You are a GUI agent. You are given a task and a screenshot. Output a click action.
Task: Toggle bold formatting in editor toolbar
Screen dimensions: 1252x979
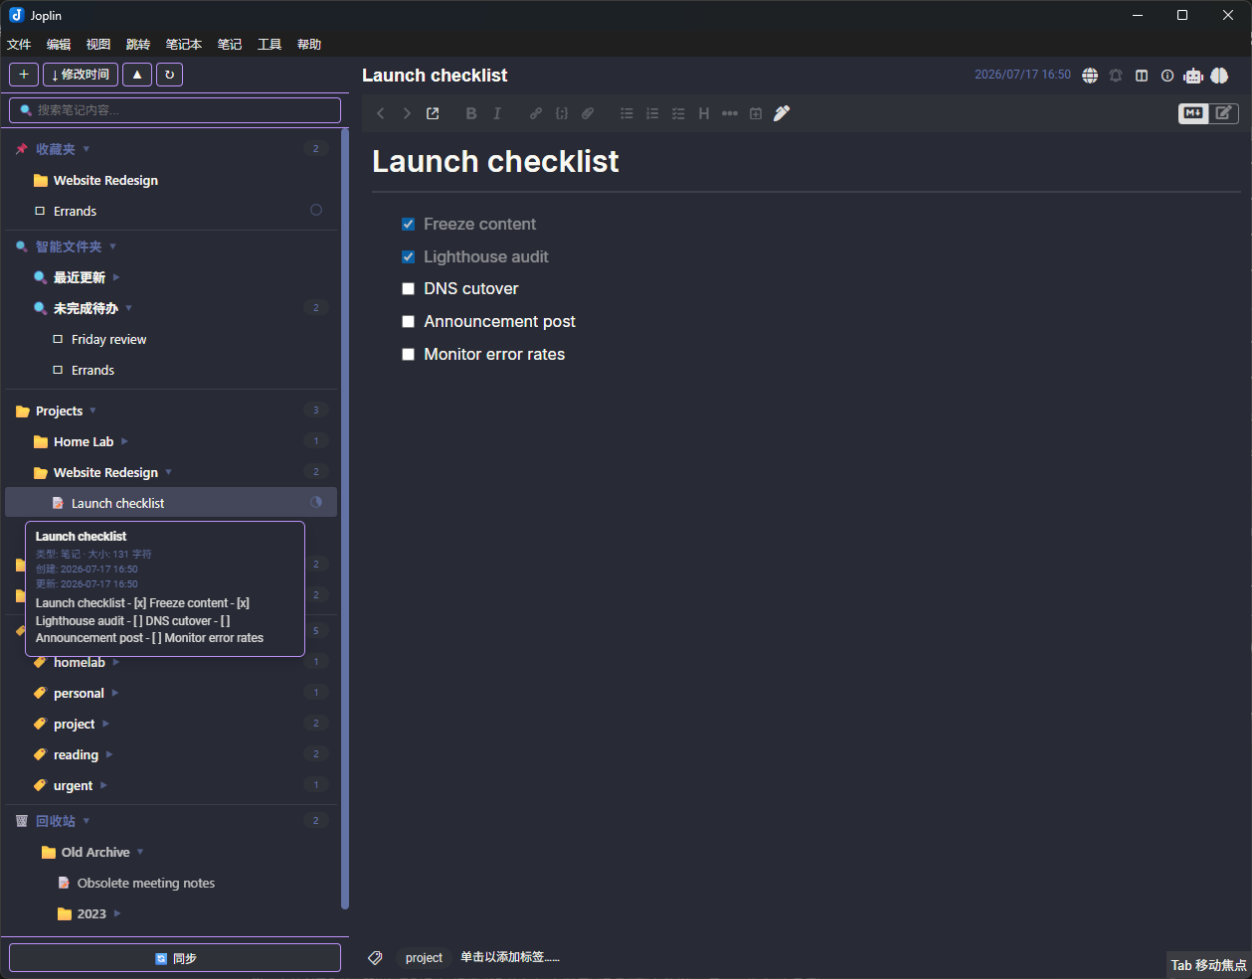471,113
